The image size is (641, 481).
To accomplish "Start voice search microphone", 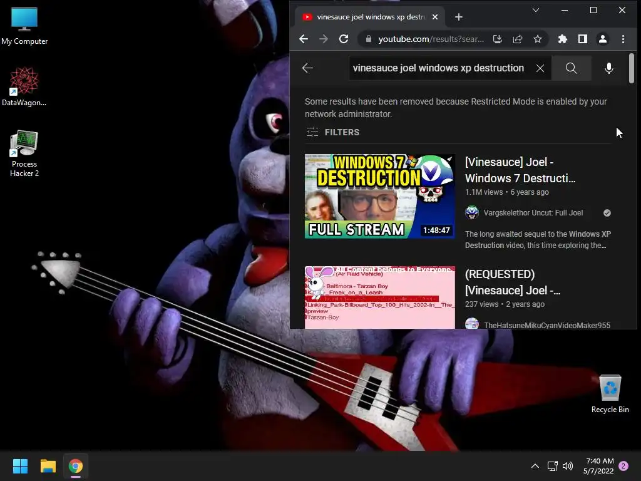I will point(608,68).
